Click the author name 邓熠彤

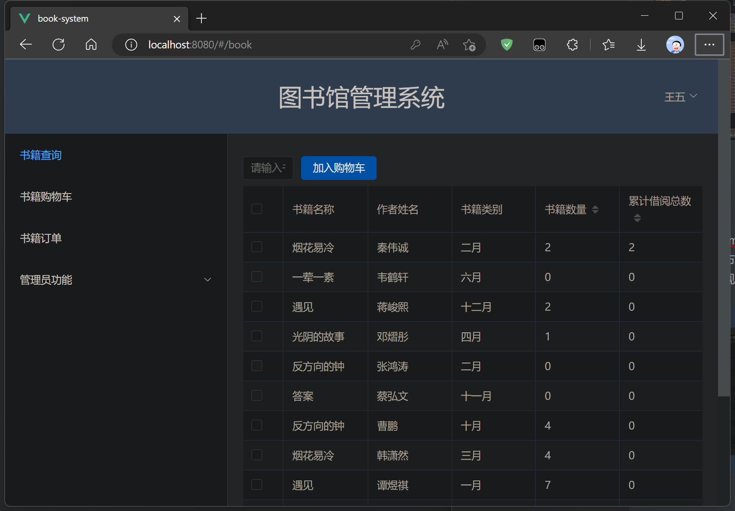pyautogui.click(x=393, y=337)
